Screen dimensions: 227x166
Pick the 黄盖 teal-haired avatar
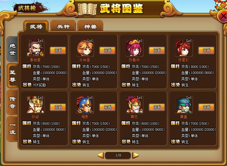click(x=184, y=104)
